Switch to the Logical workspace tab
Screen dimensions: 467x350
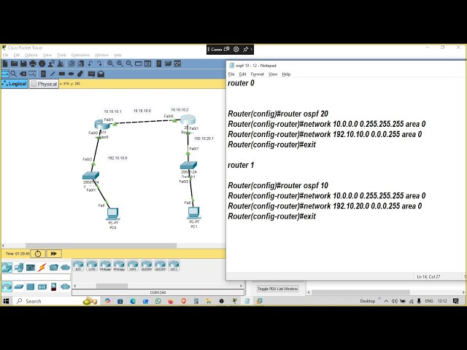pyautogui.click(x=15, y=84)
